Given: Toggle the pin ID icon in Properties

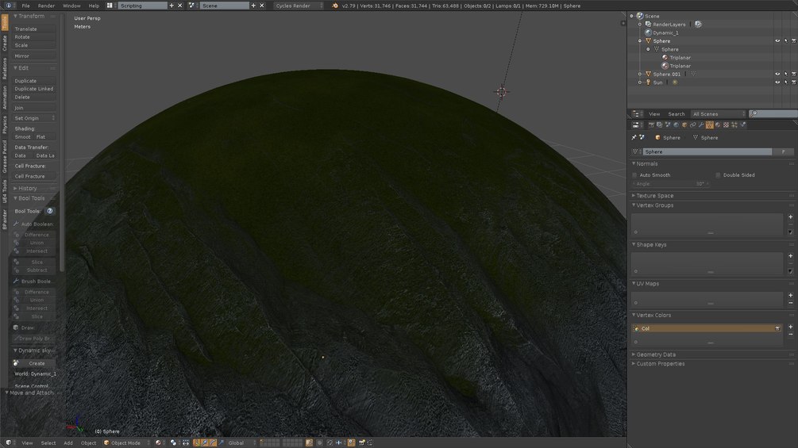Looking at the screenshot, I should (634, 138).
